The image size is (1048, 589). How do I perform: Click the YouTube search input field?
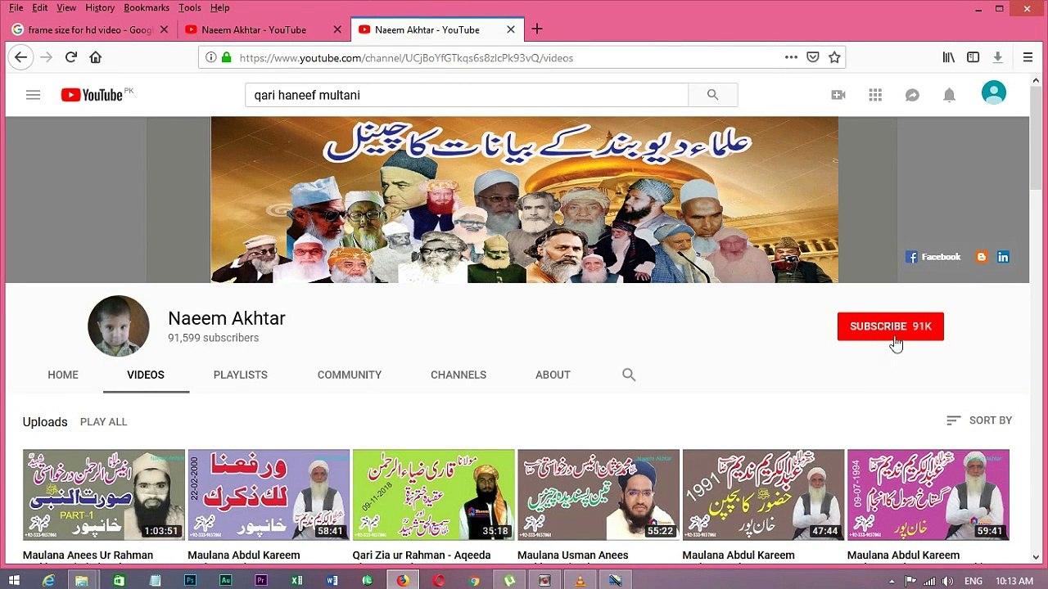(467, 95)
